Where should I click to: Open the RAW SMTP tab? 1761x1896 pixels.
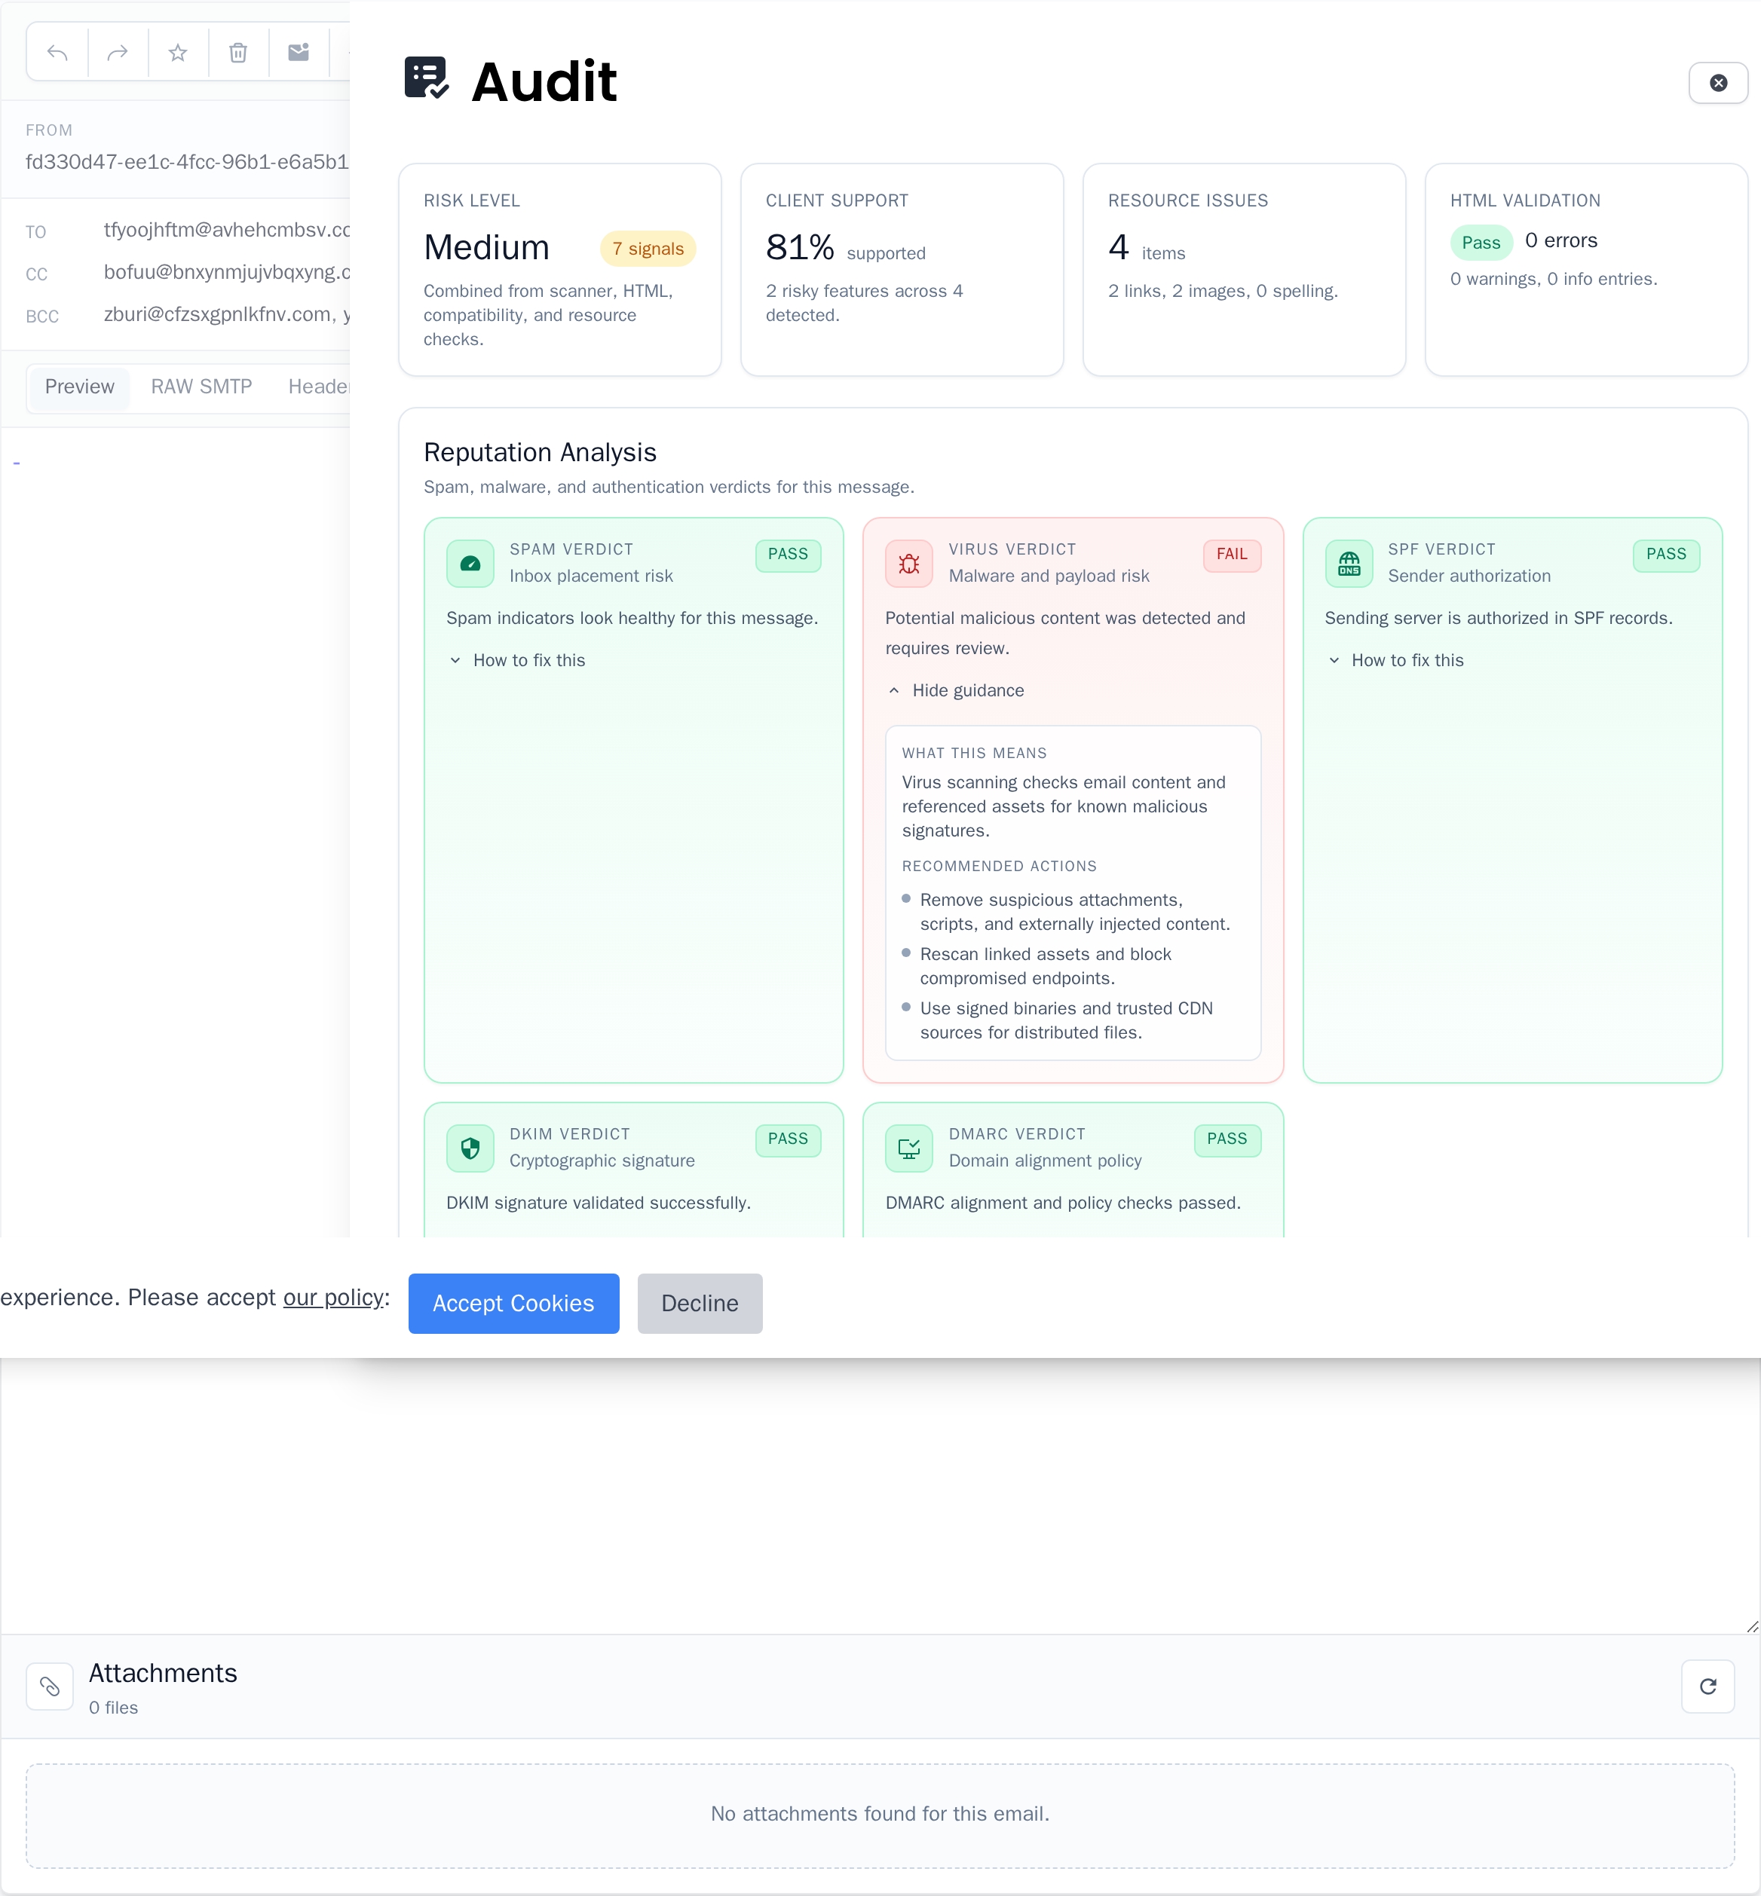click(201, 387)
